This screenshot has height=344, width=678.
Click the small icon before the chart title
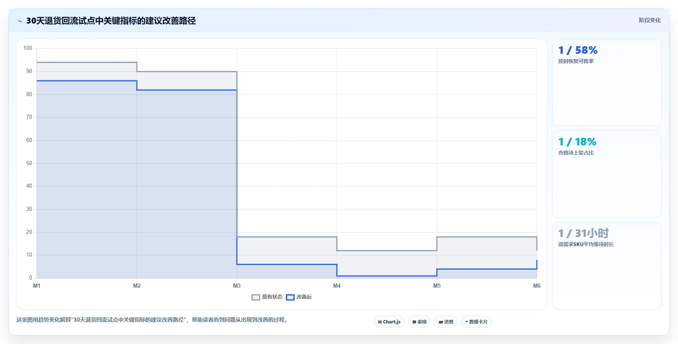click(20, 21)
